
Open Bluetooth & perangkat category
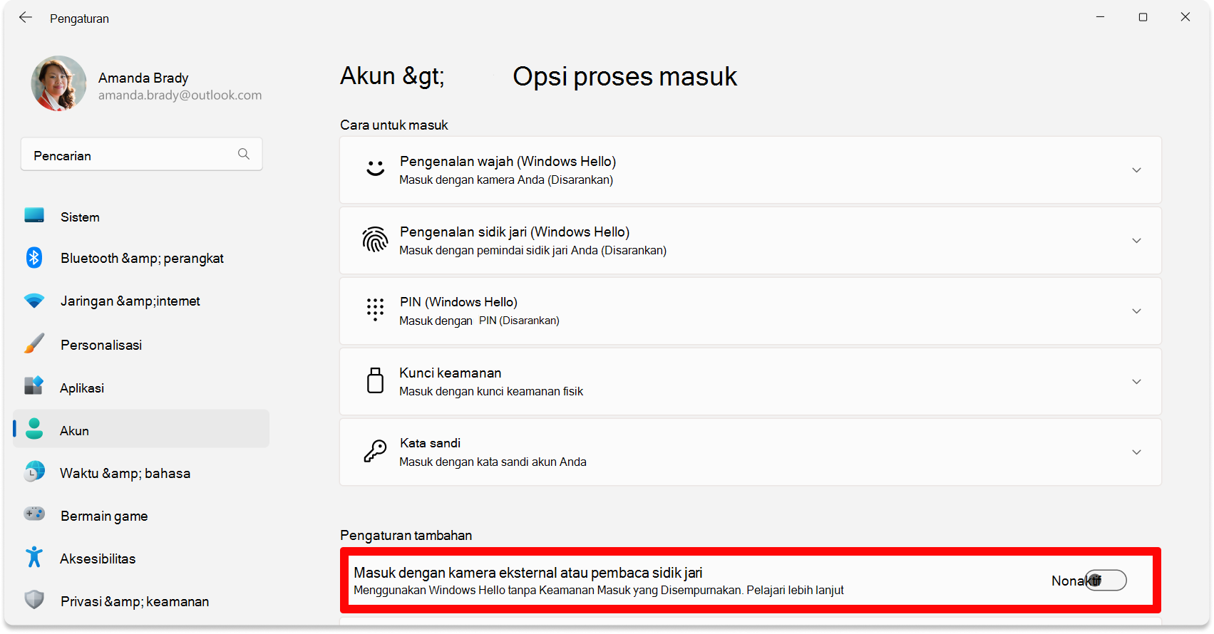(141, 258)
